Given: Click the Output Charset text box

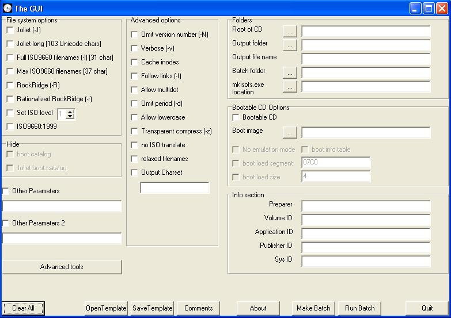Looking at the screenshot, I should click(x=175, y=188).
